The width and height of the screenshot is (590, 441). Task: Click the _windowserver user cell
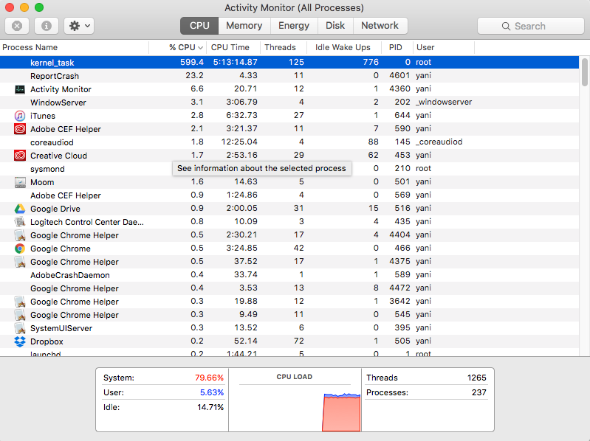coord(444,102)
